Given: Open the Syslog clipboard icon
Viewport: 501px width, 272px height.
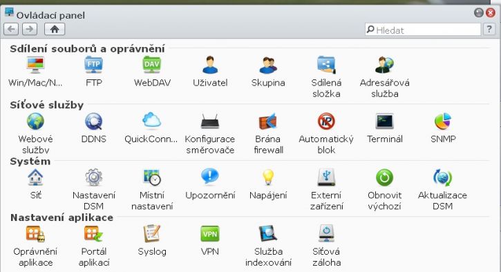Looking at the screenshot, I should (152, 234).
